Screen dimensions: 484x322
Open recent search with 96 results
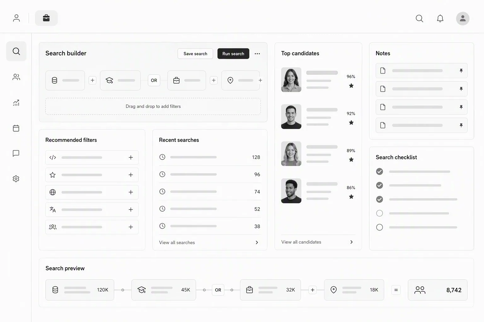click(210, 174)
